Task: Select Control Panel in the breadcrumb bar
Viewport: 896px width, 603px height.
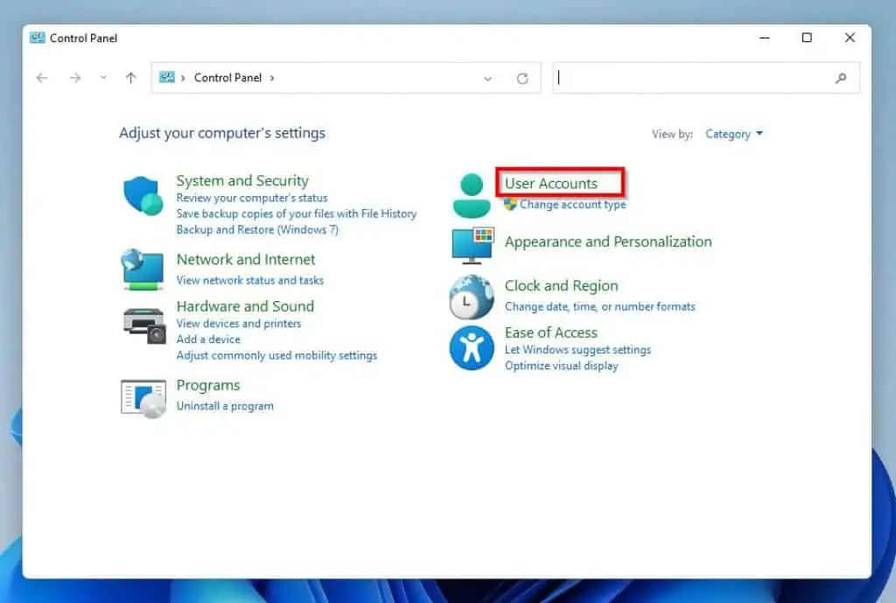Action: [x=228, y=77]
